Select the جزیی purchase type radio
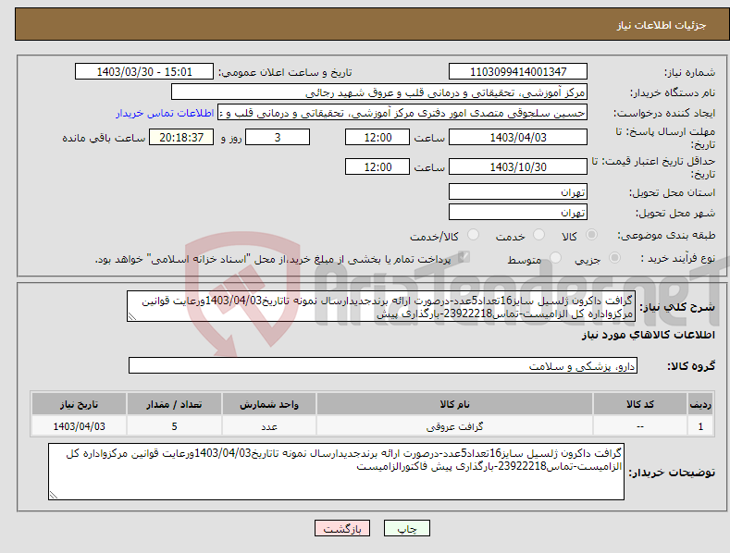 tap(614, 258)
